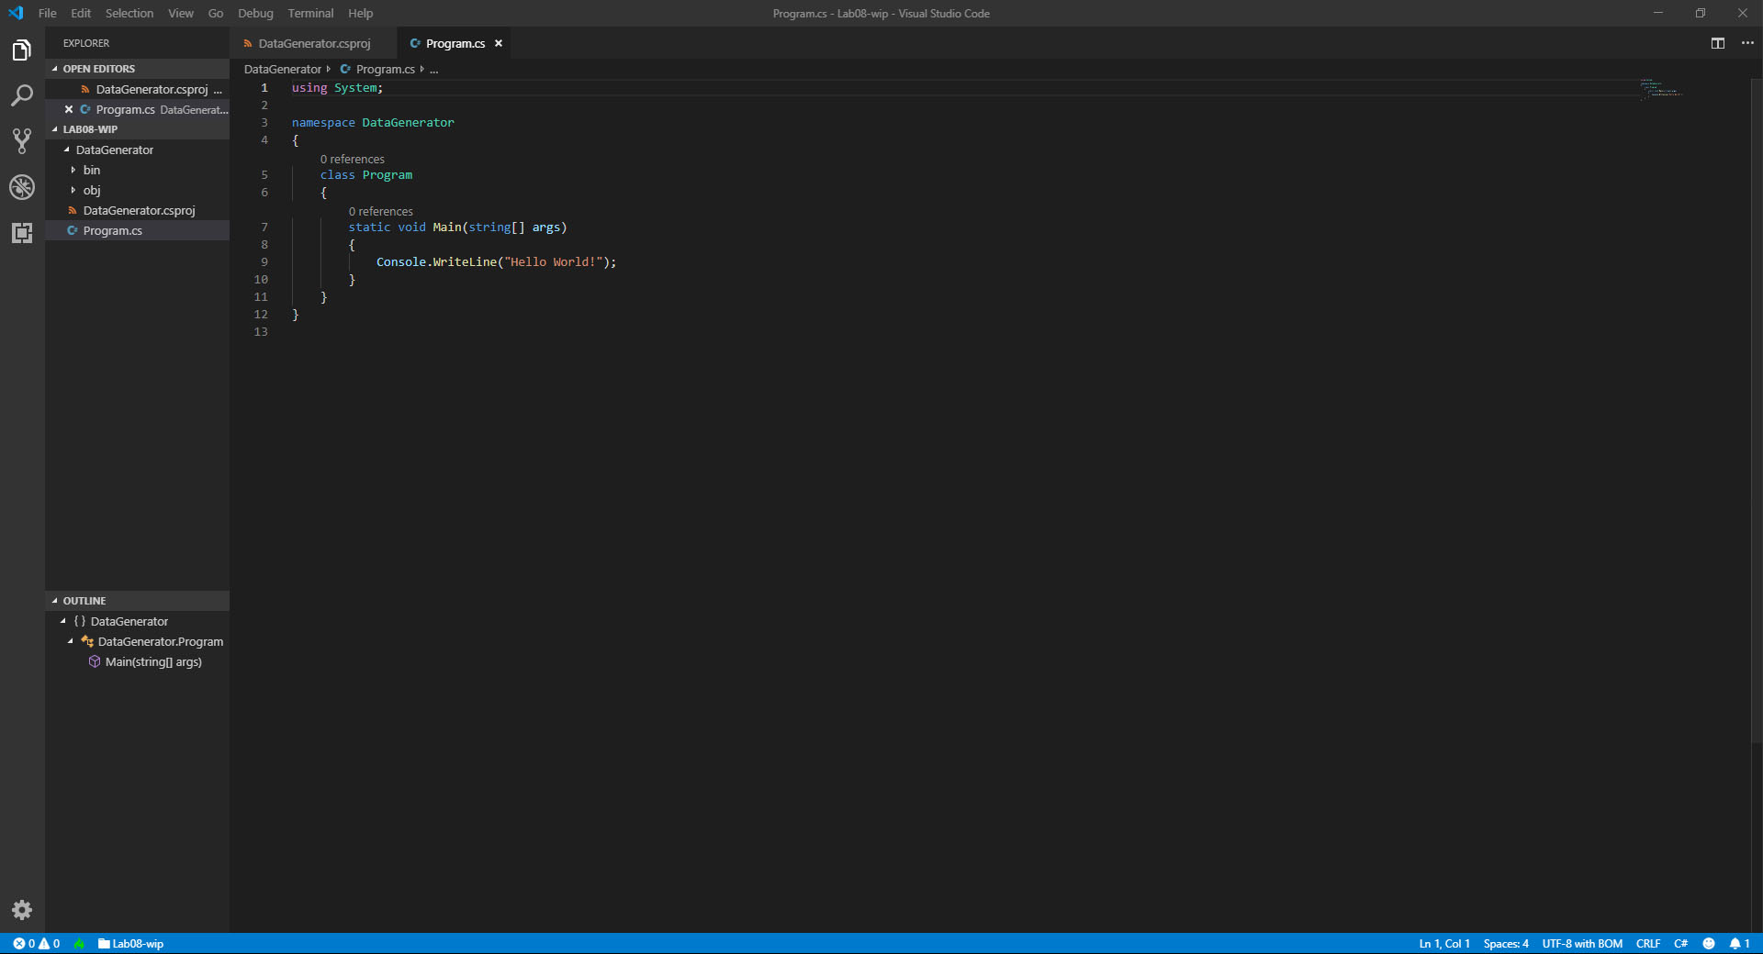1763x954 pixels.
Task: Open the Selection menu
Action: 129,13
